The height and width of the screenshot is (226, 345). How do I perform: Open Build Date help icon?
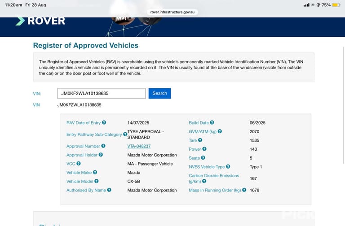tap(212, 122)
